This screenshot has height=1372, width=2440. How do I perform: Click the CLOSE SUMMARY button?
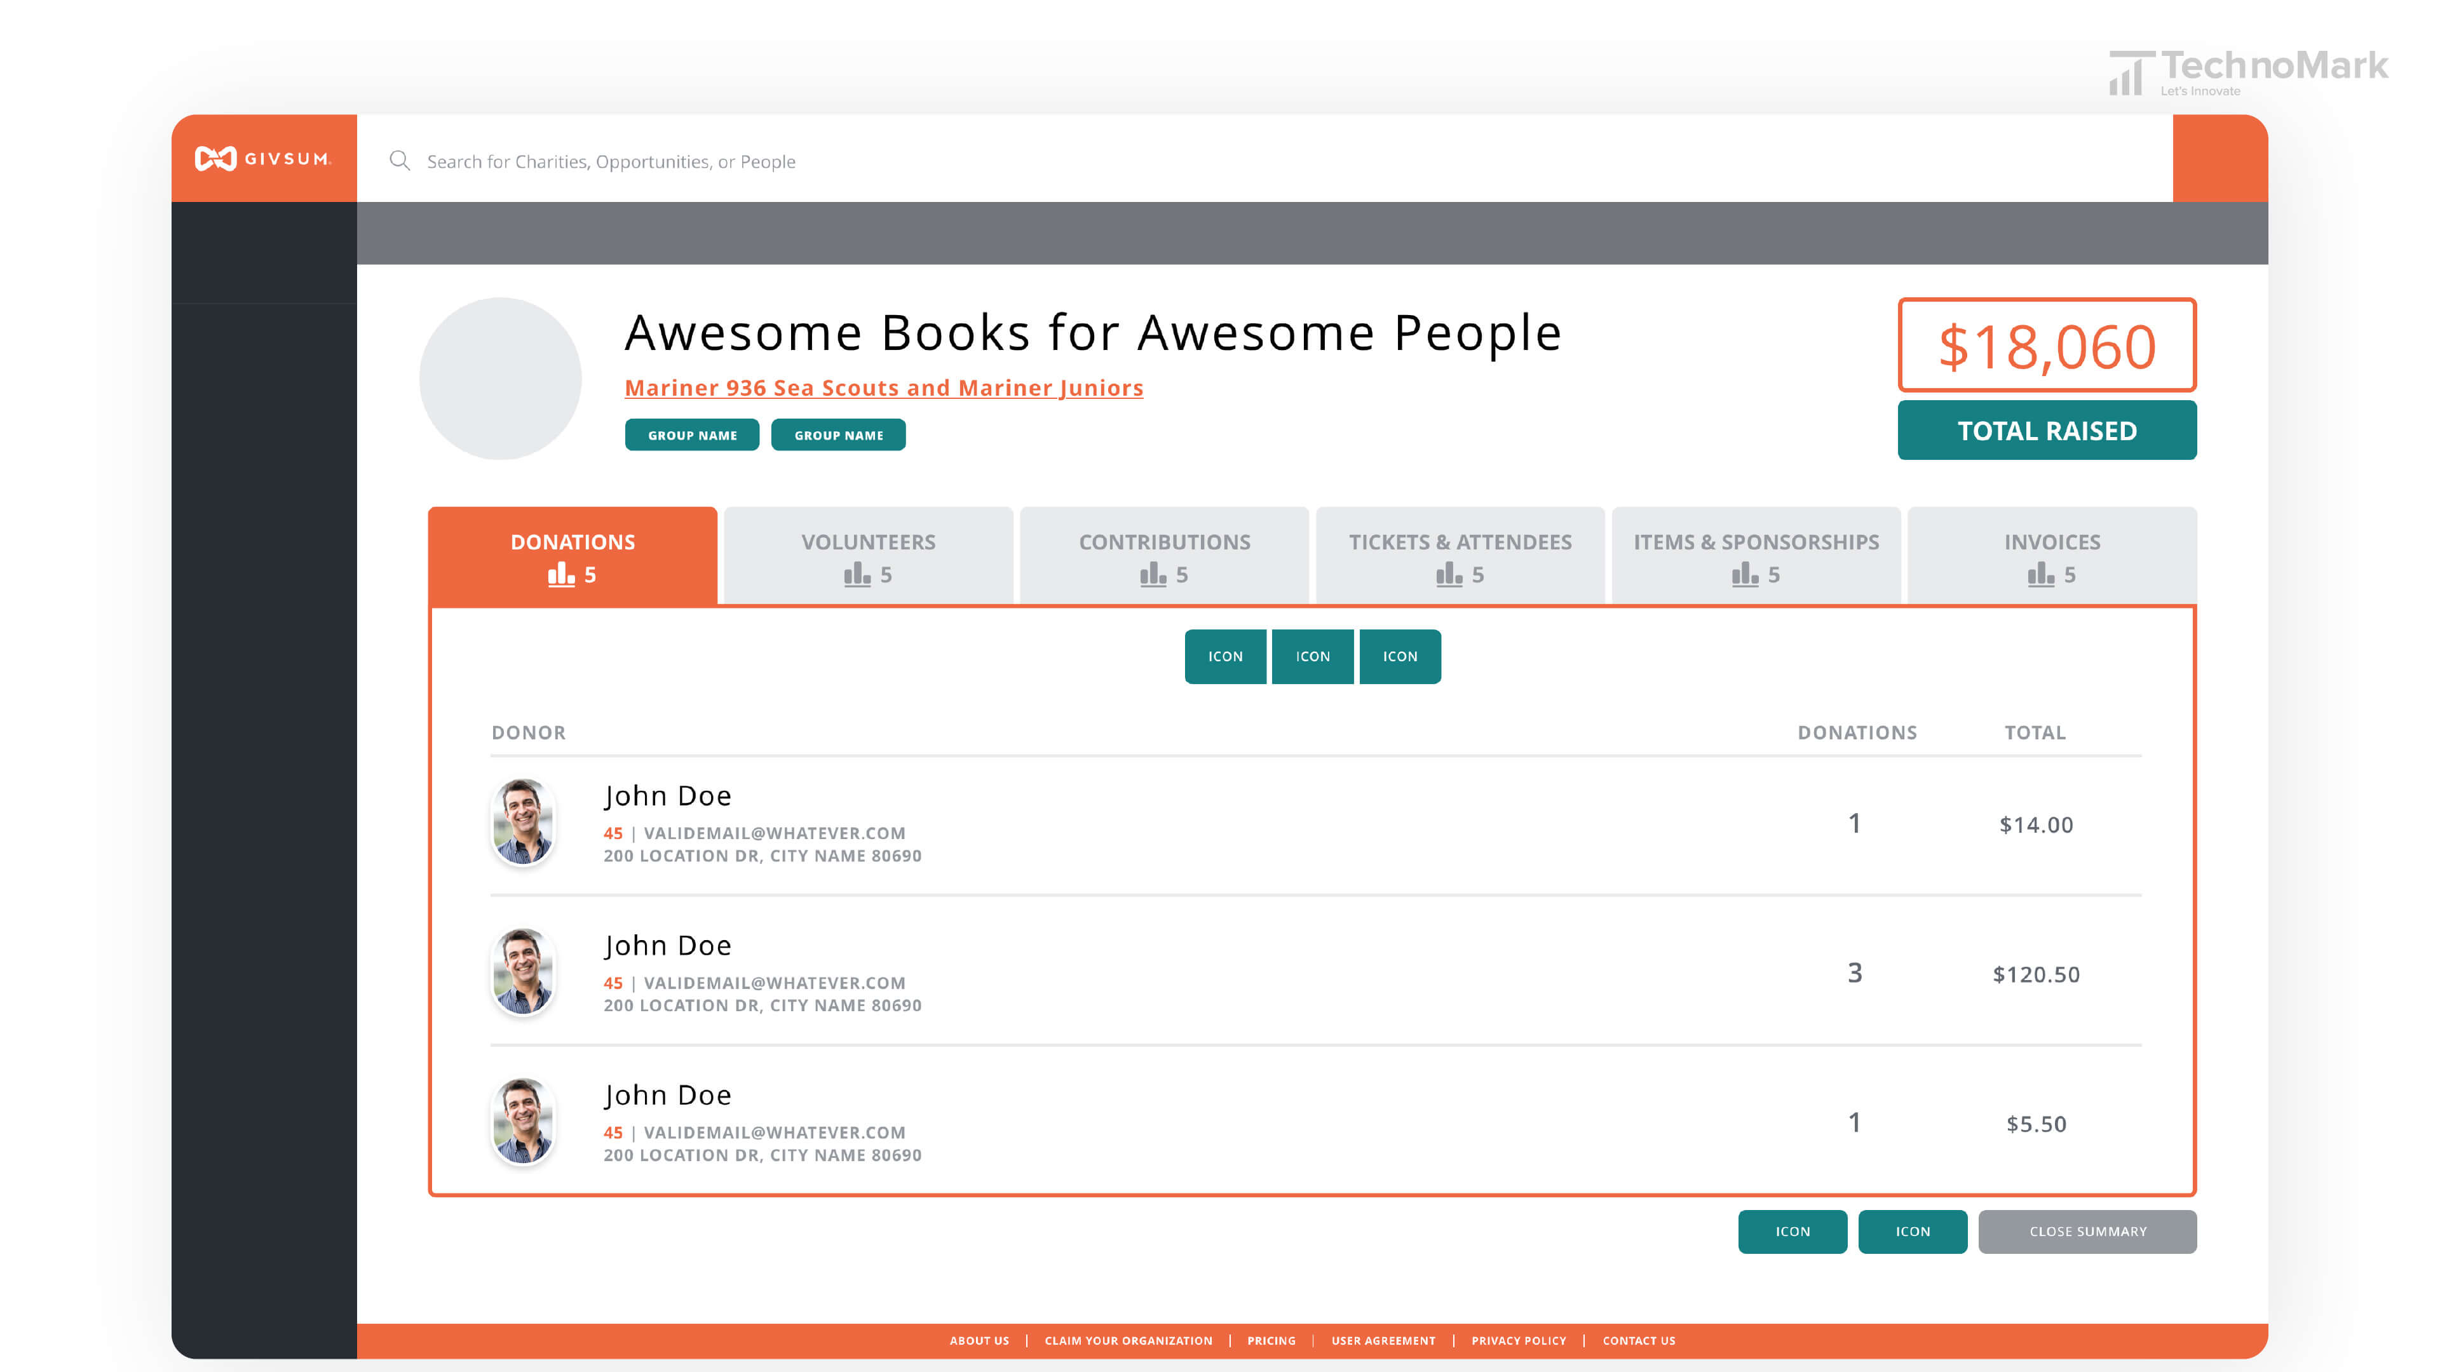[2087, 1231]
